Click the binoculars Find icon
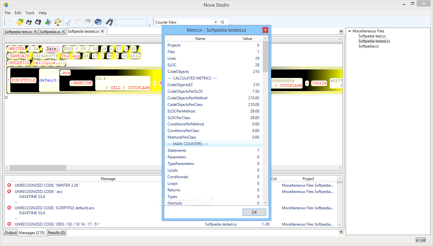Screen dimensions: 433x246 [x=109, y=22]
